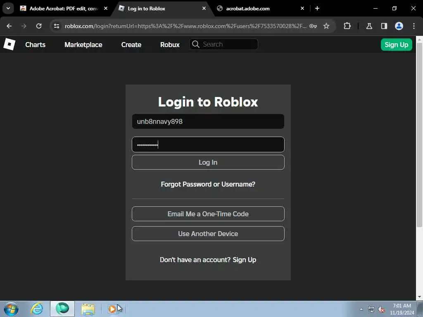This screenshot has height=317, width=423.
Task: Follow the Sign Up link below the form
Action: [x=245, y=260]
